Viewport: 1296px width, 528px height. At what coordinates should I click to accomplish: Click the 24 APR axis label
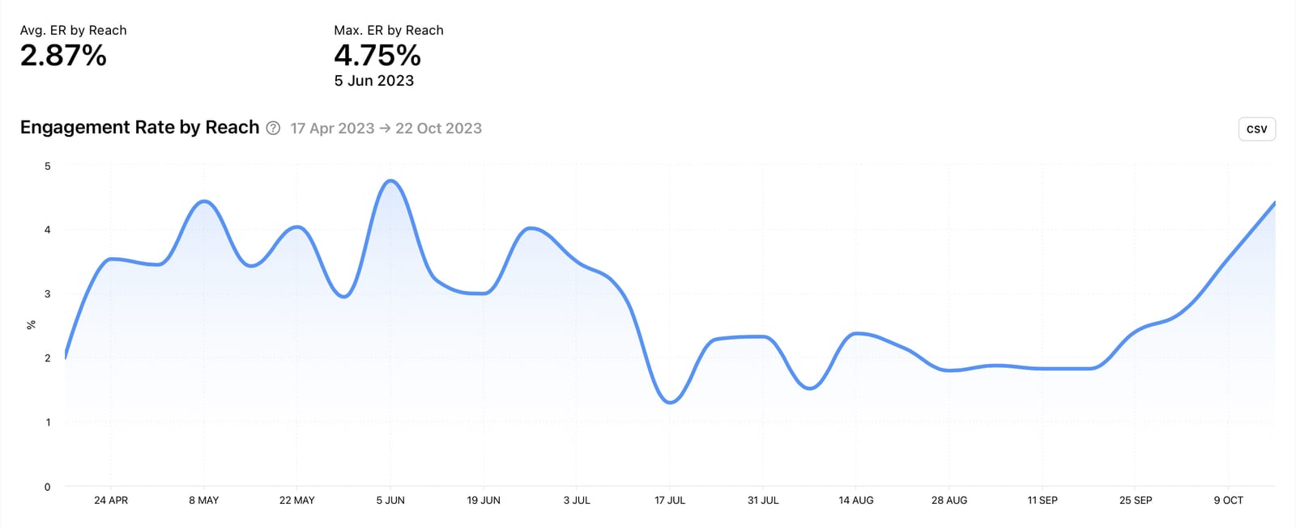[x=113, y=500]
